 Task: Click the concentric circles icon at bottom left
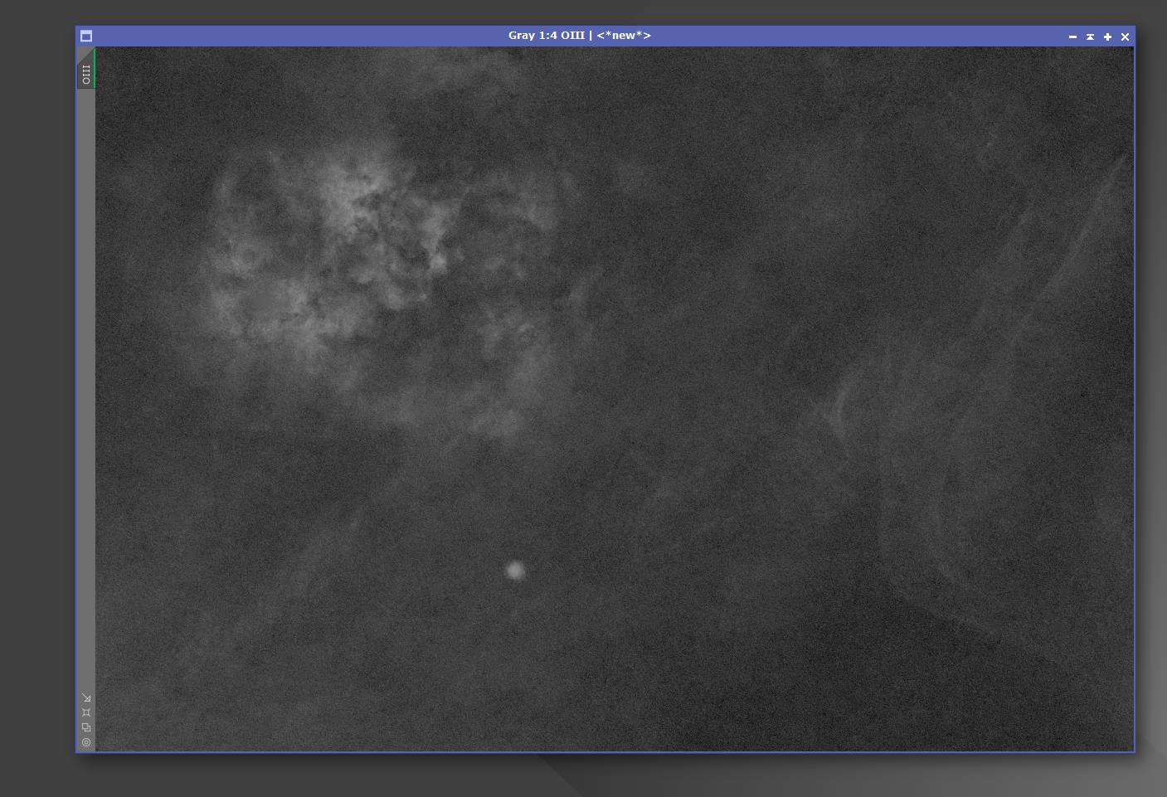[x=86, y=742]
